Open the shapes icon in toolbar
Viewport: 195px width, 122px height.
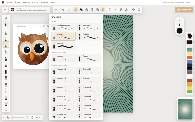tap(126, 10)
